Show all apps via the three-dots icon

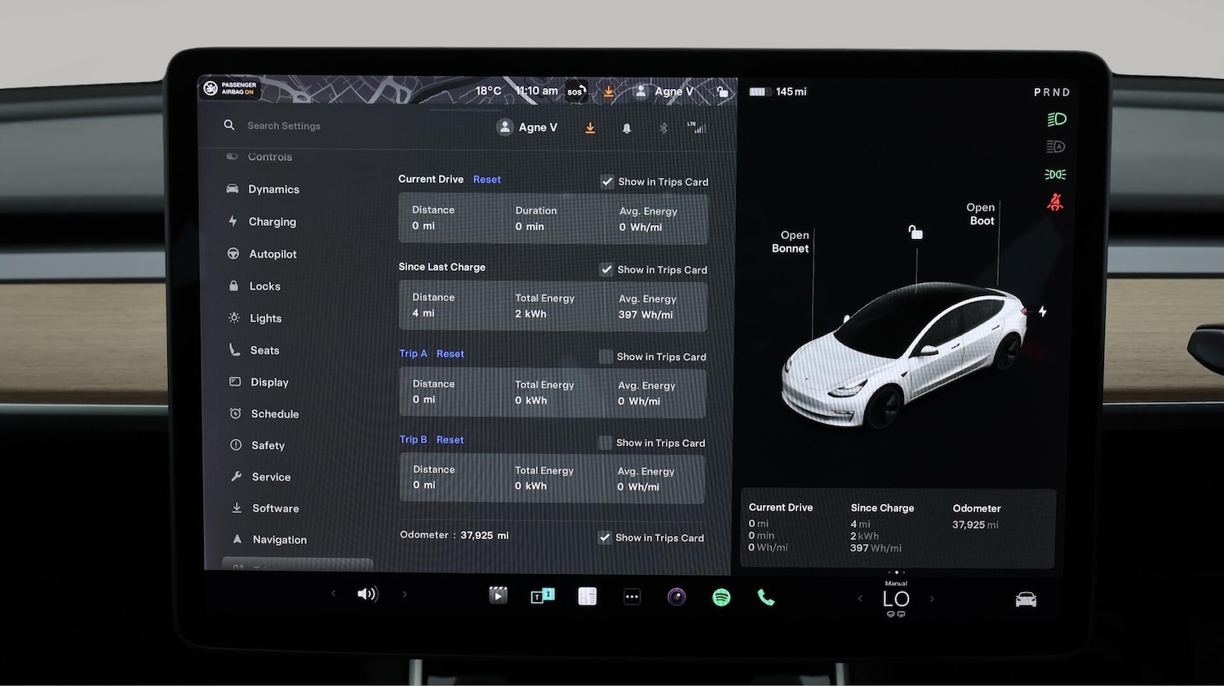(x=632, y=597)
